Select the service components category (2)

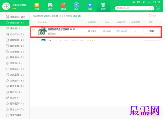15,57
